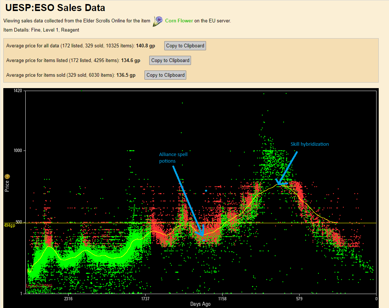
Task: Click the 494gp average price label
Action: click(10, 225)
